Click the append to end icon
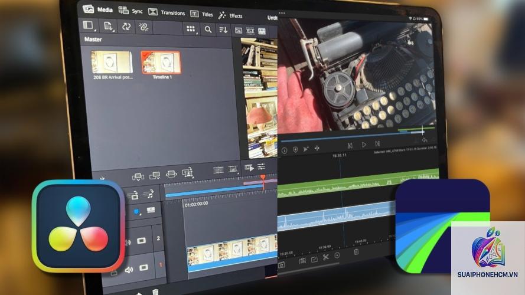Image resolution: width=525 pixels, height=295 pixels. pyautogui.click(x=154, y=176)
